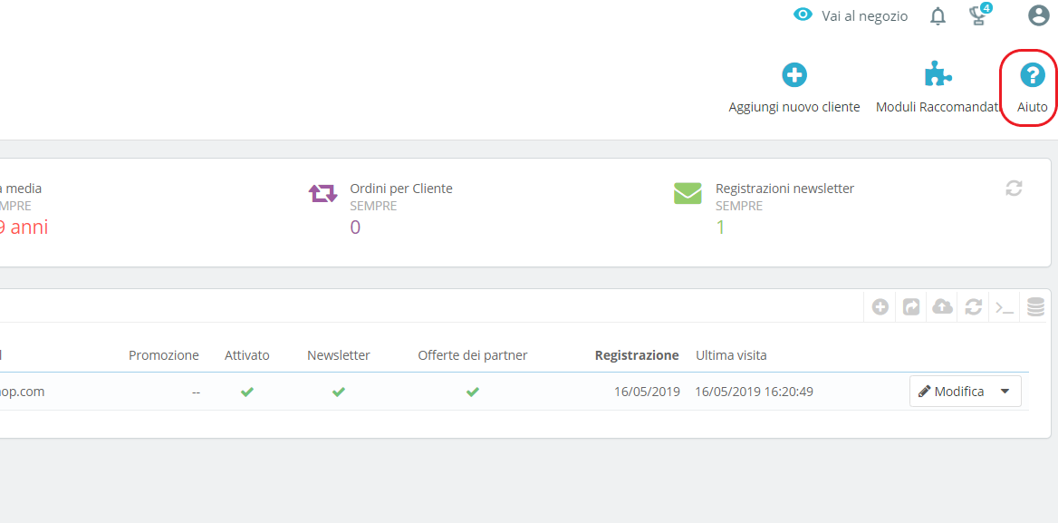Open the Aiuto help panel

point(1031,86)
